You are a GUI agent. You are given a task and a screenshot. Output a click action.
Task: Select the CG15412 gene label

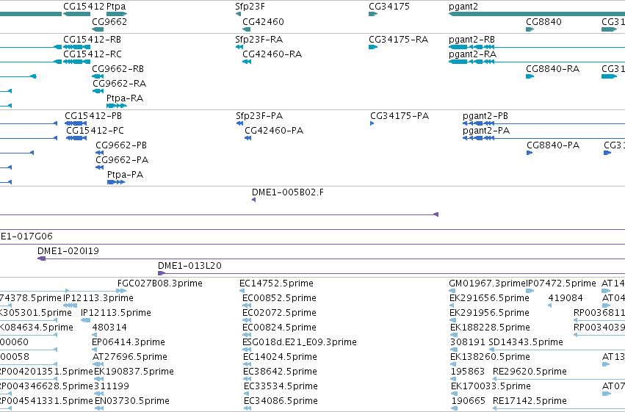pos(84,7)
